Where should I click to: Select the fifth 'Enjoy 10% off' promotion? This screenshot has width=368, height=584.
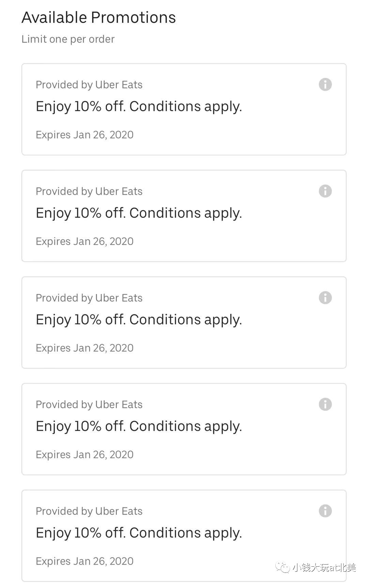pyautogui.click(x=184, y=536)
